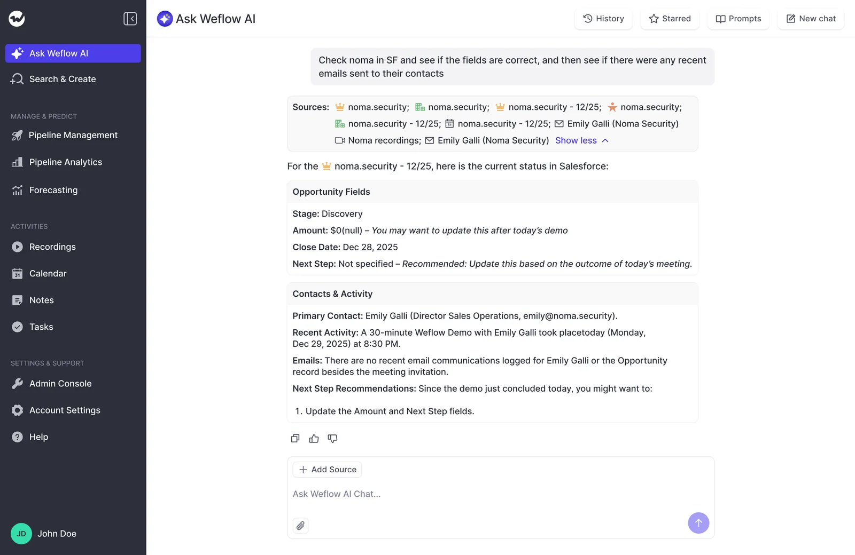Click the Calendar sidebar icon

point(18,274)
